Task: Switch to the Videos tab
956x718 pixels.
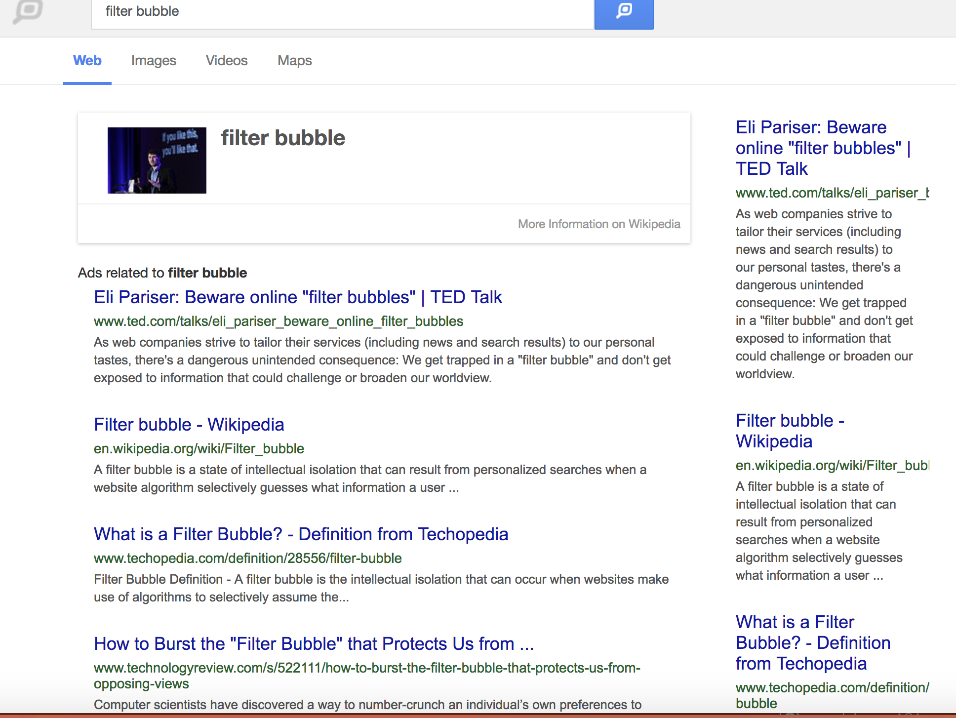Action: 227,61
